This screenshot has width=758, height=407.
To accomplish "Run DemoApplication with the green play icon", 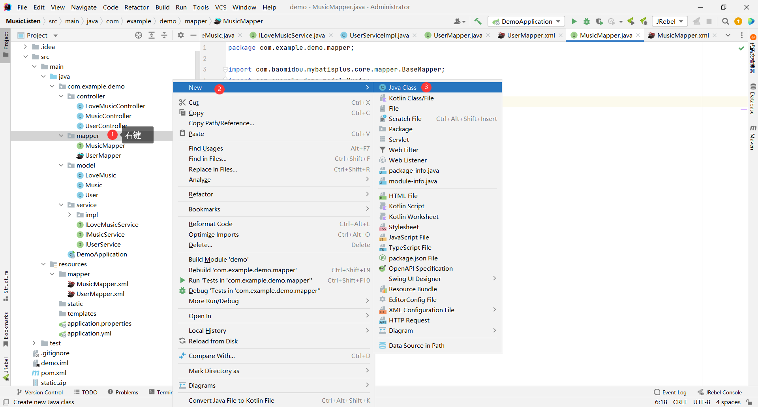I will click(574, 21).
